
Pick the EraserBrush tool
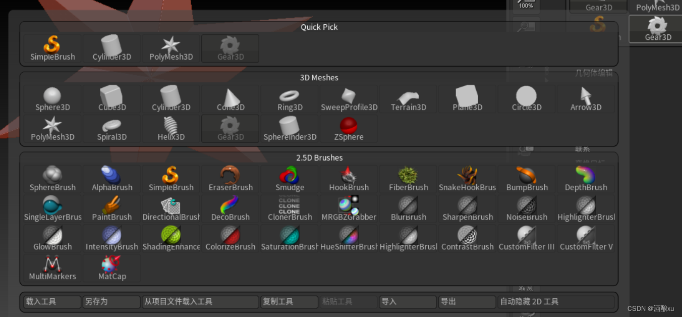tap(230, 180)
